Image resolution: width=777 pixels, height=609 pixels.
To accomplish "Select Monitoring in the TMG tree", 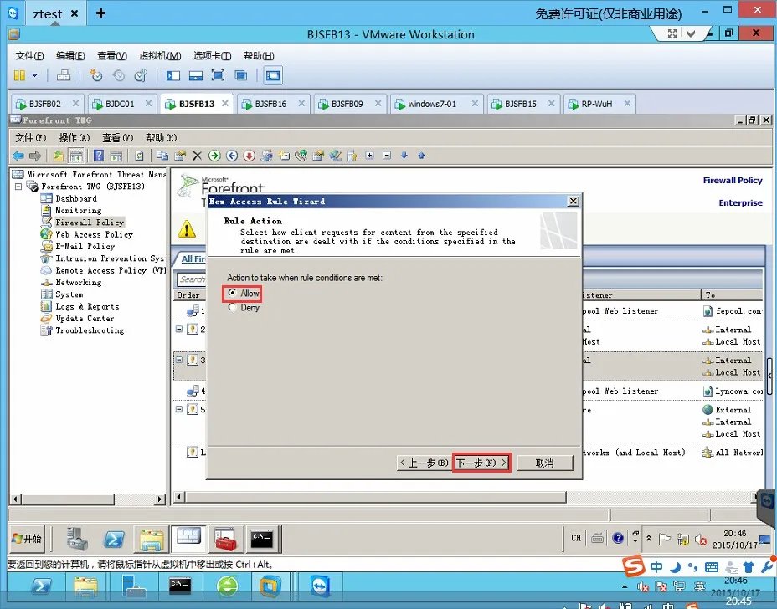I will pyautogui.click(x=79, y=211).
